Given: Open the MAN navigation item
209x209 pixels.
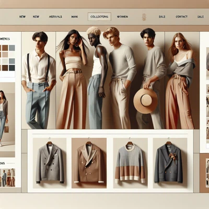Looking at the screenshot, I should point(75,17).
